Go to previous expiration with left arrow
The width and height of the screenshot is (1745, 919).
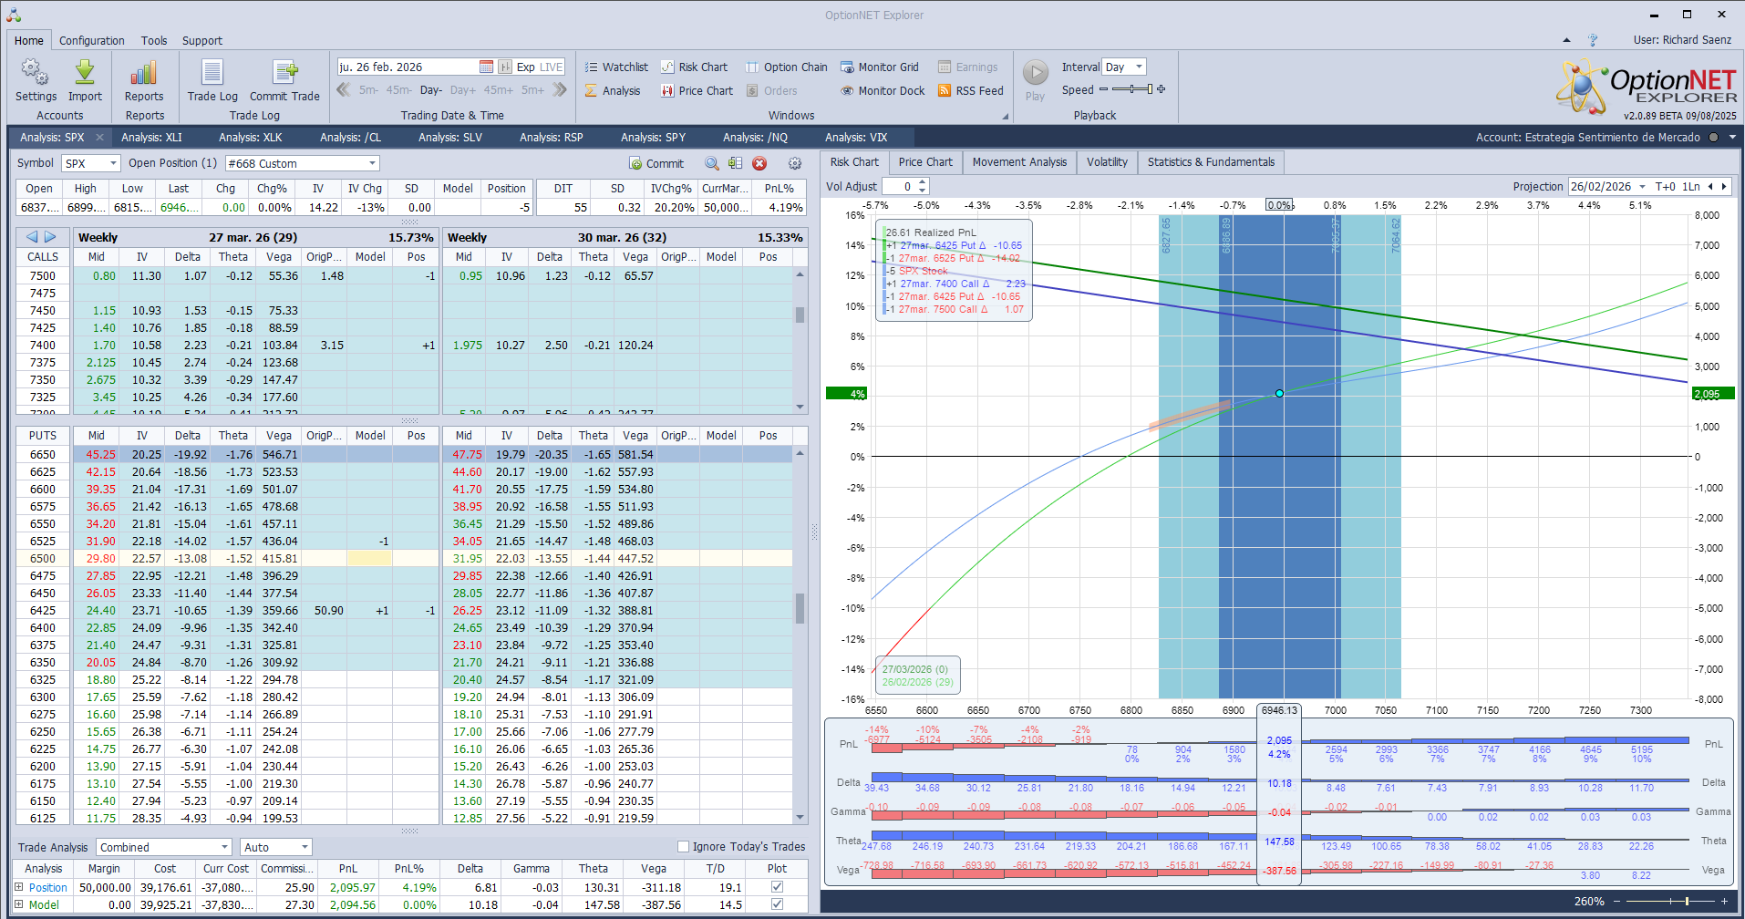(32, 237)
